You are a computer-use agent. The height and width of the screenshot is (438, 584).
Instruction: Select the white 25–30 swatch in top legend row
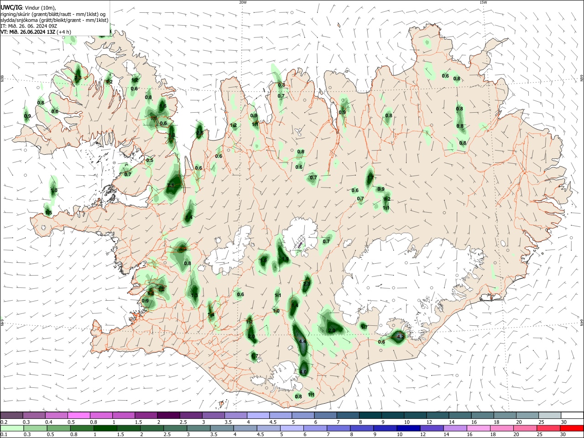pos(573,415)
